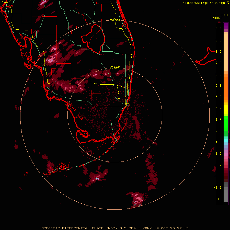
Task: Click the NEXLAB-College of DuPage credit text
Action: (204, 3)
